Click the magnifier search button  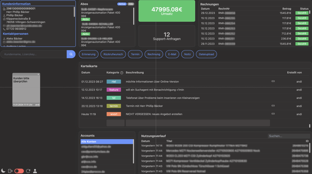point(71,54)
